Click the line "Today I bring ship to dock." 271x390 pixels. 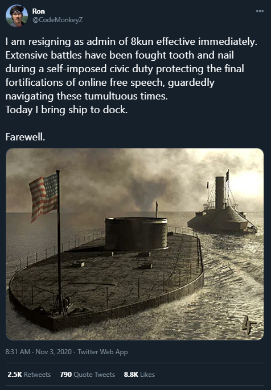67,110
